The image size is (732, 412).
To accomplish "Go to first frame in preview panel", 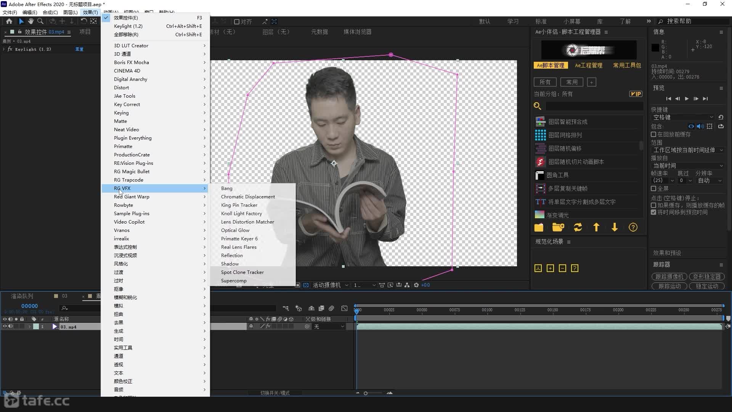I will [668, 99].
